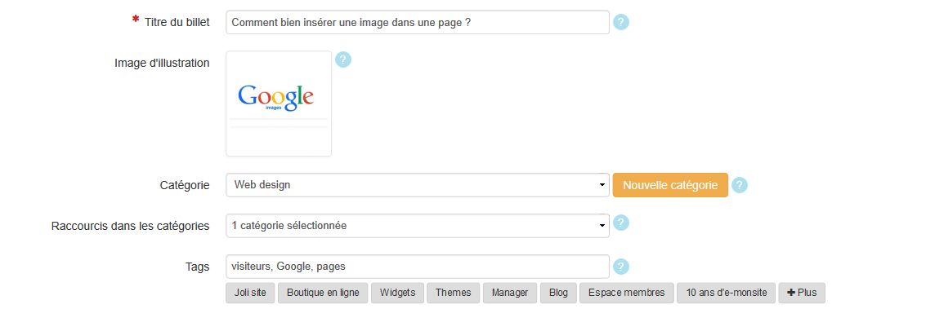Add the Themes tag
This screenshot has height=331, width=926.
click(x=454, y=293)
